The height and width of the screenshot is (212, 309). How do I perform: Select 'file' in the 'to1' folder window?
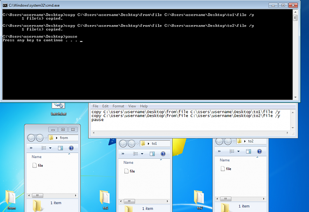[130, 171]
